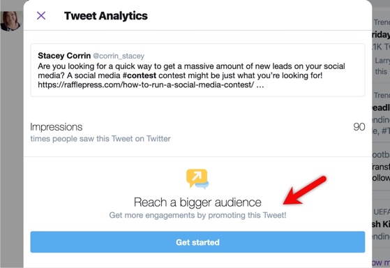Select the Impressions metric label

57,127
